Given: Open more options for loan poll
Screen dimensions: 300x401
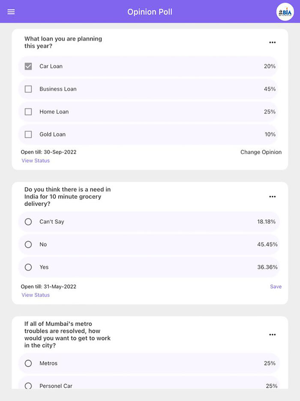Looking at the screenshot, I should (x=272, y=43).
